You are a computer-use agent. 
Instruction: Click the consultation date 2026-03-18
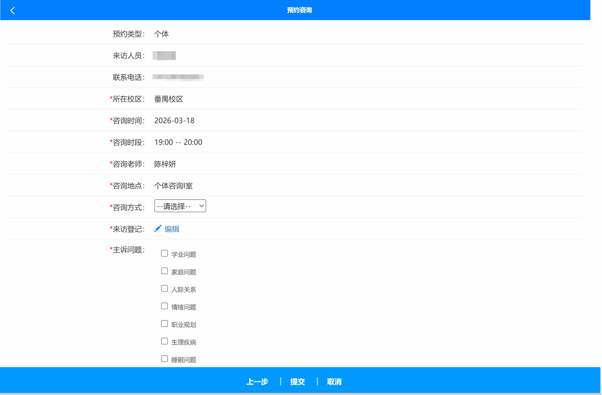174,121
